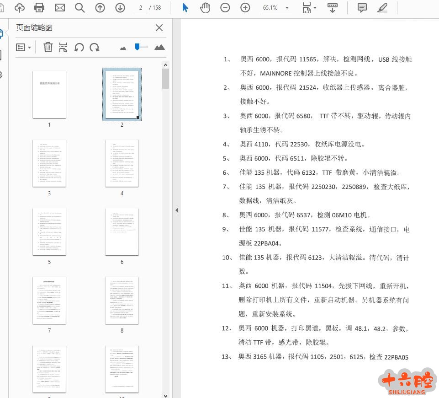Open the Find text magnifier
Screen dimensions: 439x398
pos(80,8)
